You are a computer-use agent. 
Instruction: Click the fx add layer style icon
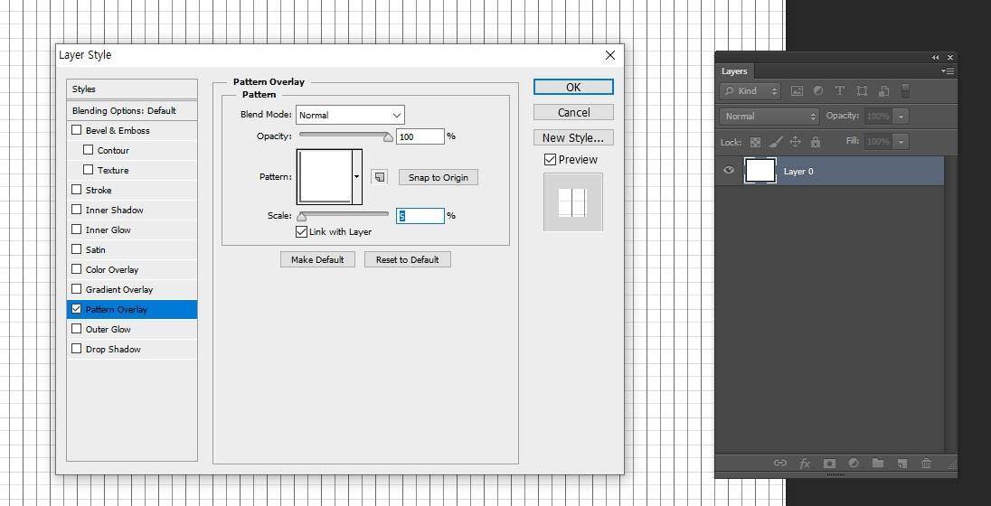coord(805,463)
